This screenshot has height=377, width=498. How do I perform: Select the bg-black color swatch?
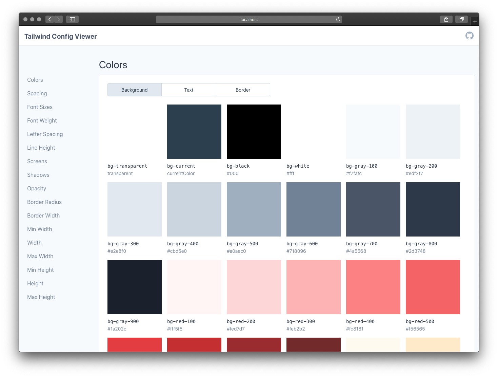[254, 132]
